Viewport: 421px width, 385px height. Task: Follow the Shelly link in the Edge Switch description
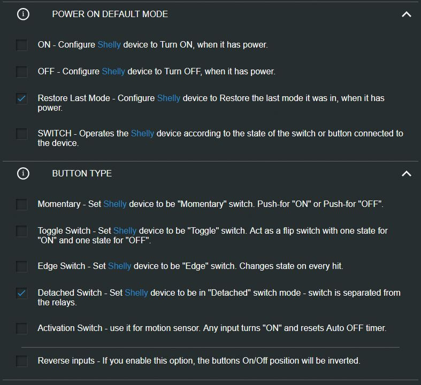click(x=120, y=266)
